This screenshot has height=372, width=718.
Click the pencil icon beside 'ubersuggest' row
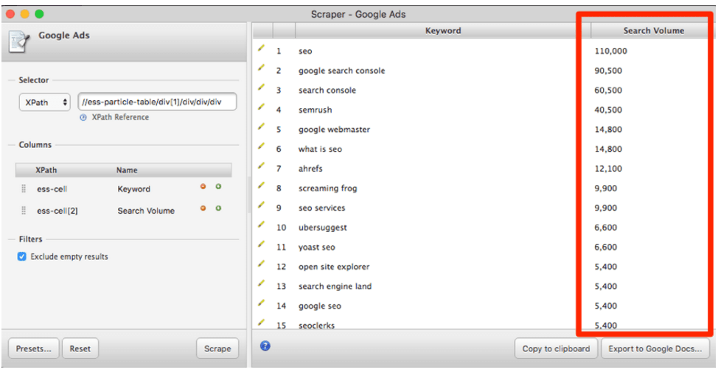[260, 225]
